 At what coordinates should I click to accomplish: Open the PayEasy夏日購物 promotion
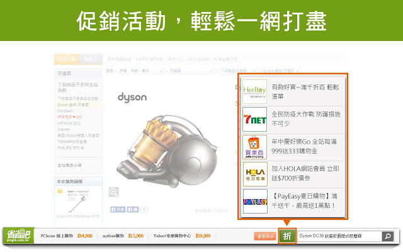[304, 201]
